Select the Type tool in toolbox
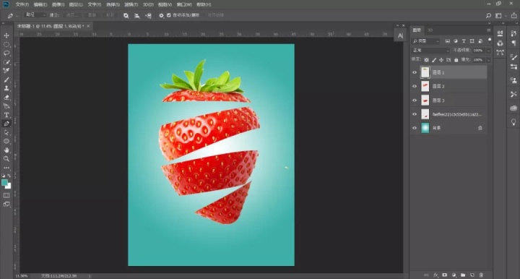The image size is (520, 279). pos(6,115)
